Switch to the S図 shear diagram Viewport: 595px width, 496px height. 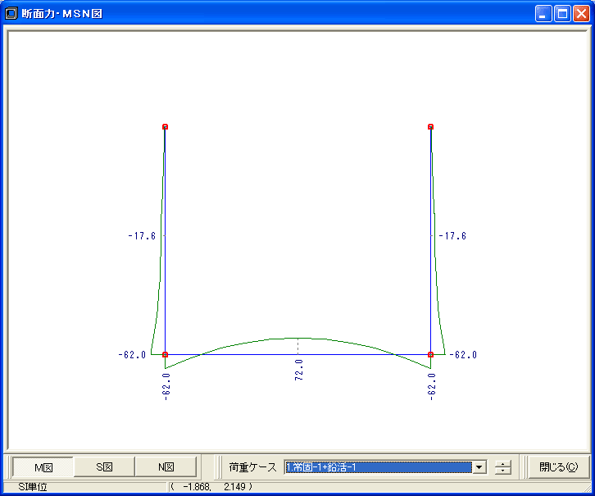104,467
